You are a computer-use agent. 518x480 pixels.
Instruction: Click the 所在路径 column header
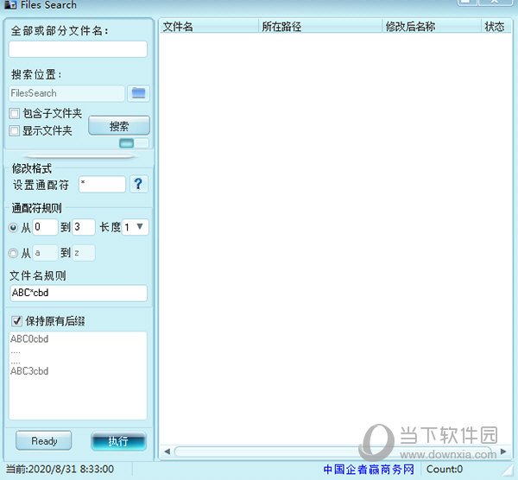(319, 27)
